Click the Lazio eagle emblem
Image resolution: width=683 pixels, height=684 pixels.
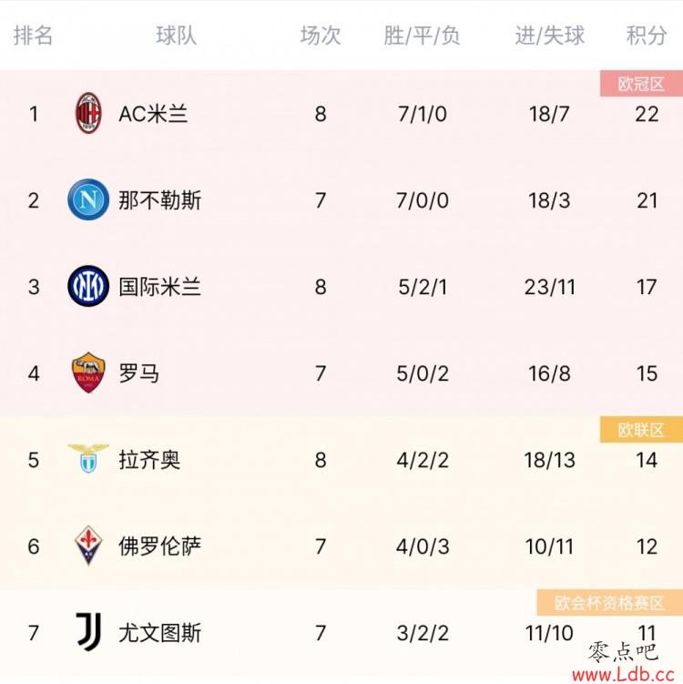coord(88,459)
